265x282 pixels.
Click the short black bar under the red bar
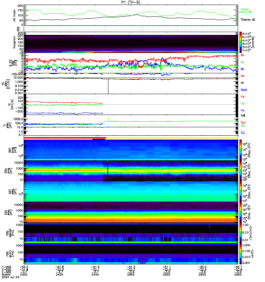(99, 139)
